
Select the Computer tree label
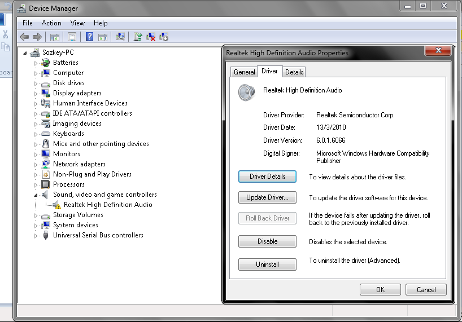68,73
